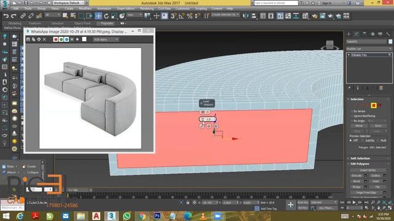Enable green channel in image viewer
Viewport: 394px width, 221px height.
tap(61, 39)
